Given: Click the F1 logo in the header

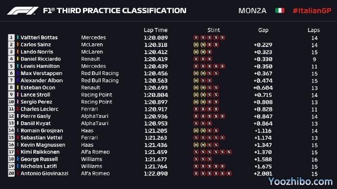Looking at the screenshot, I should 23,11.
